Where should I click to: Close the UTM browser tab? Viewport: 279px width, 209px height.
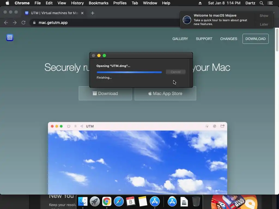pos(82,13)
